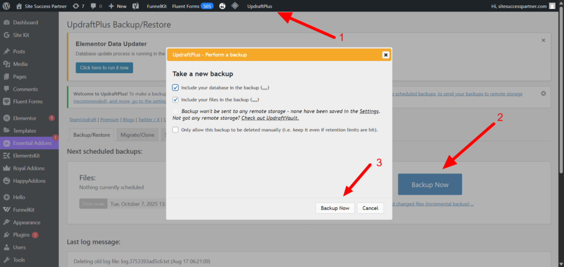Screen dimensions: 564x267
Task: Open Plugins via its sidebar plug icon
Action: (x=6, y=235)
